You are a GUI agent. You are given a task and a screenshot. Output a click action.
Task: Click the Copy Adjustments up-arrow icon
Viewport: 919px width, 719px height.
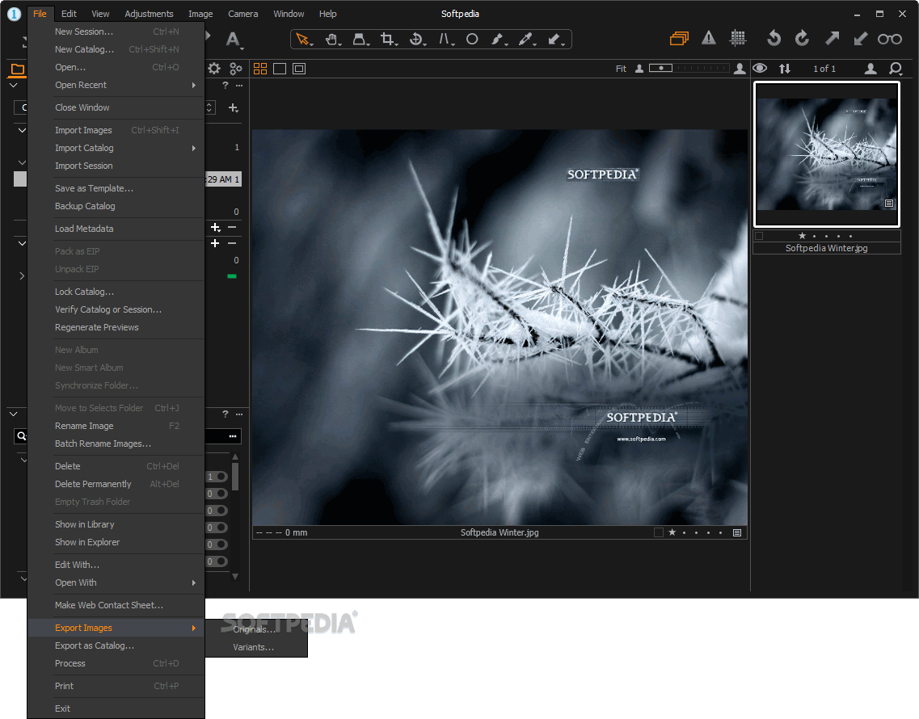tap(832, 39)
